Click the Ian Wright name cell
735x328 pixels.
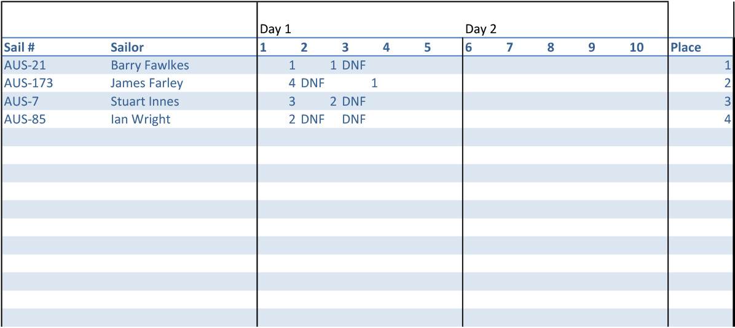click(x=140, y=119)
